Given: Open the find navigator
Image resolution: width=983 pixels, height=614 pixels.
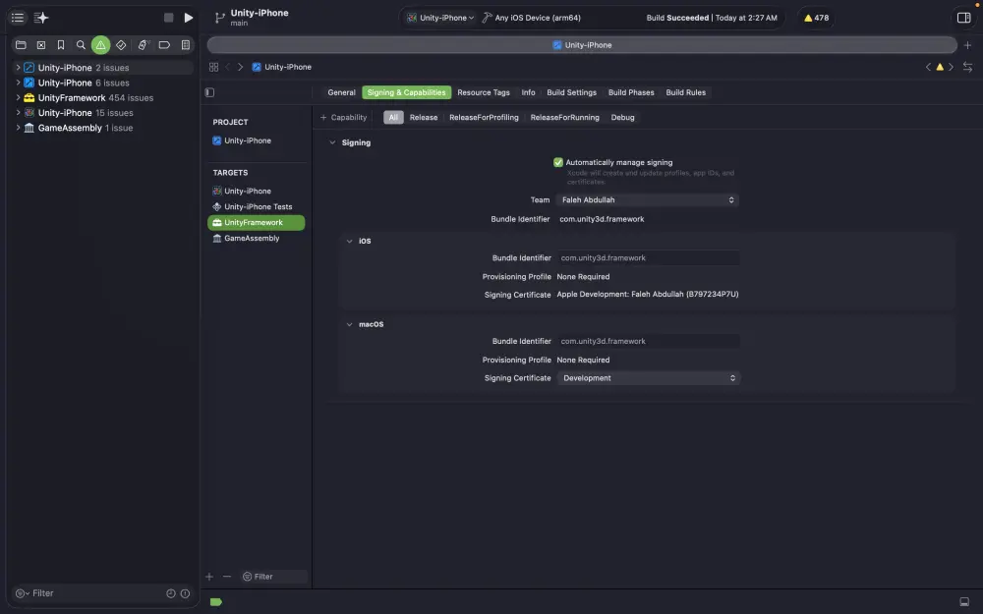Looking at the screenshot, I should click(x=81, y=45).
